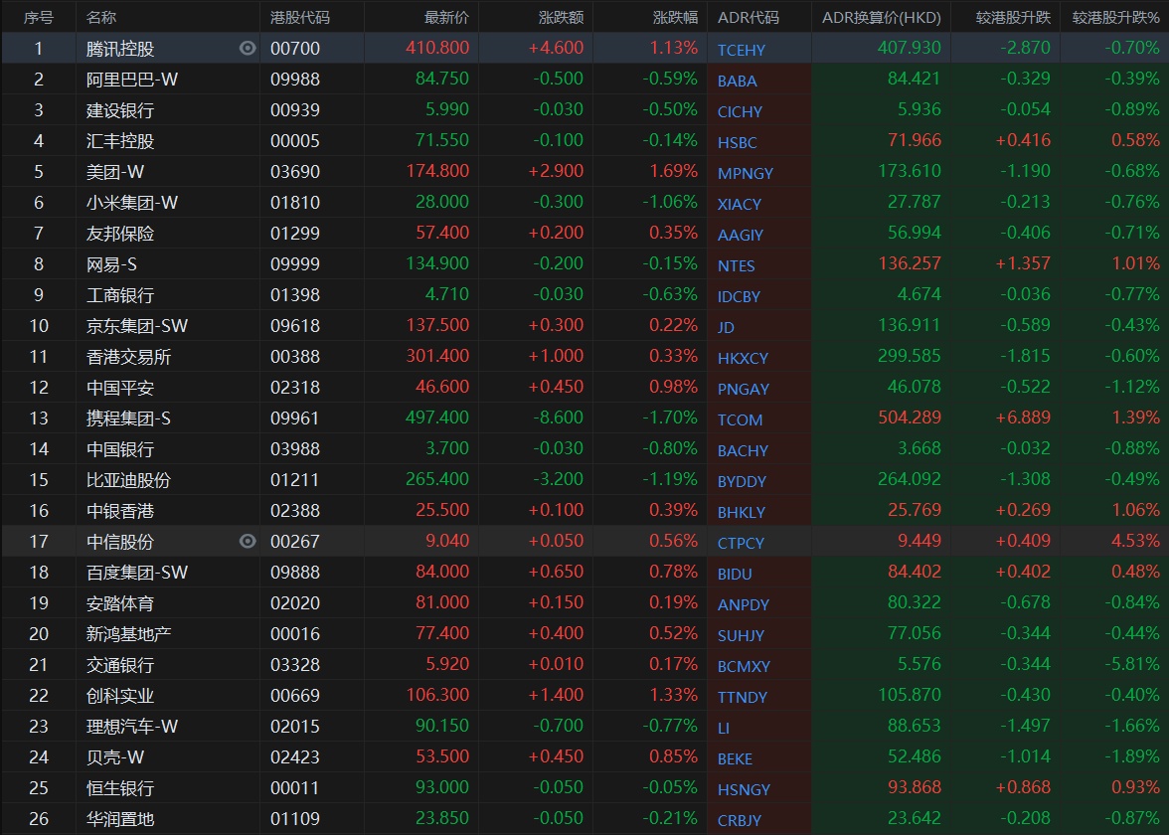1169x835 pixels.
Task: Click the 港股代码 column header
Action: click(x=300, y=17)
